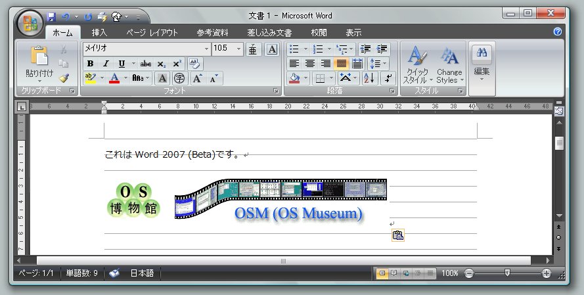The height and width of the screenshot is (295, 584).
Task: Save the document from quick access toolbar
Action: [x=51, y=17]
